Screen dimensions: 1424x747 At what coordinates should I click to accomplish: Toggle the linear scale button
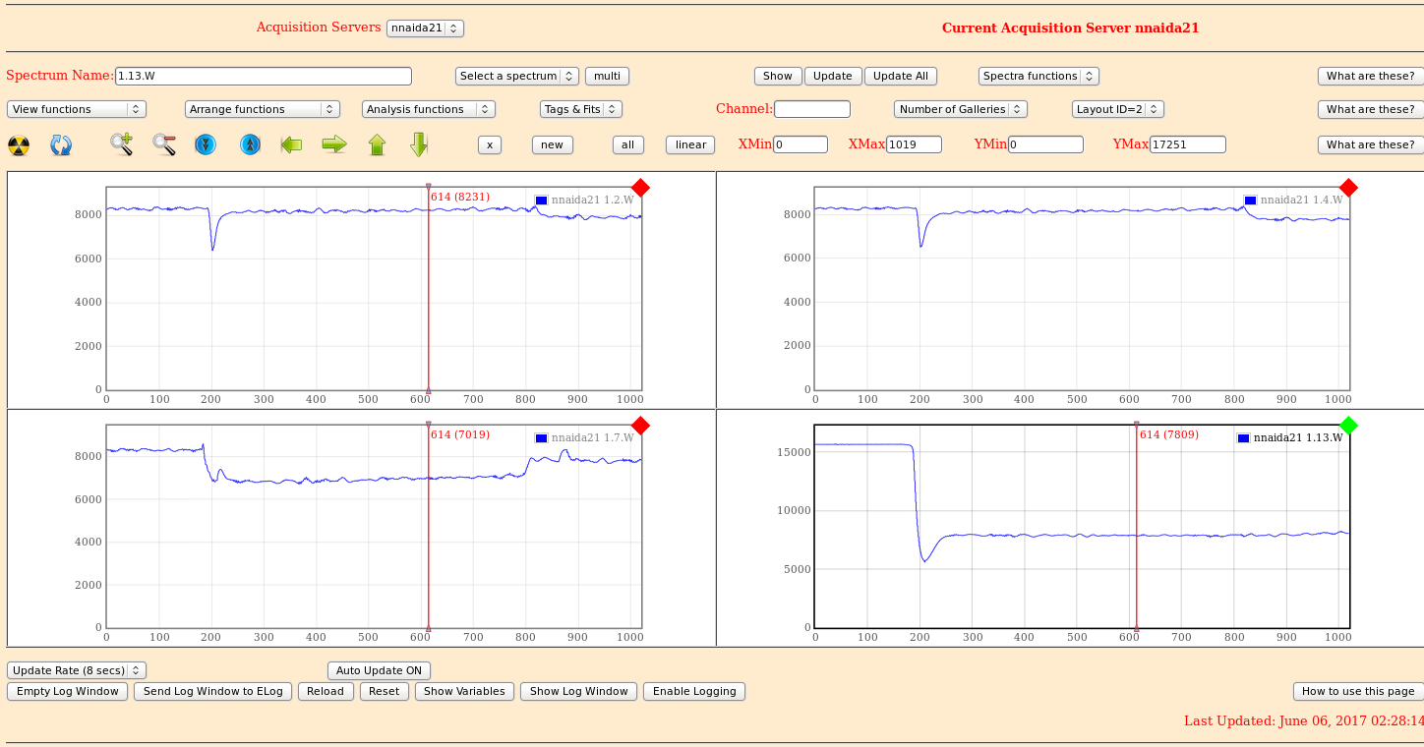[690, 144]
